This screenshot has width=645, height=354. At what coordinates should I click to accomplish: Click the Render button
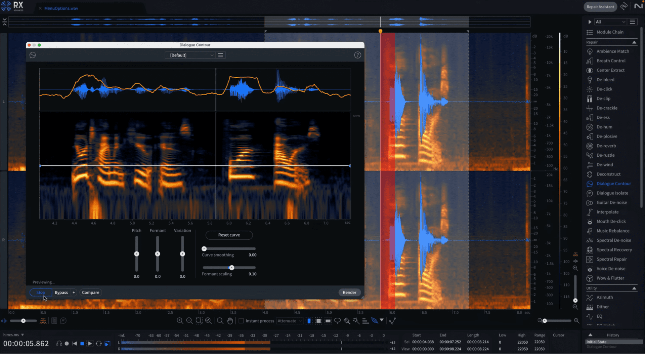click(349, 292)
